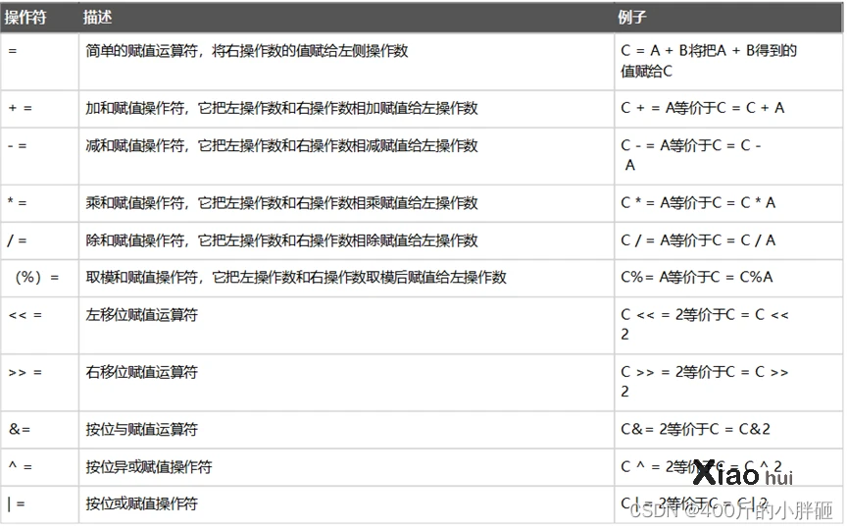Select the (%) = operator cell
Screen dimensions: 848x529
point(36,278)
